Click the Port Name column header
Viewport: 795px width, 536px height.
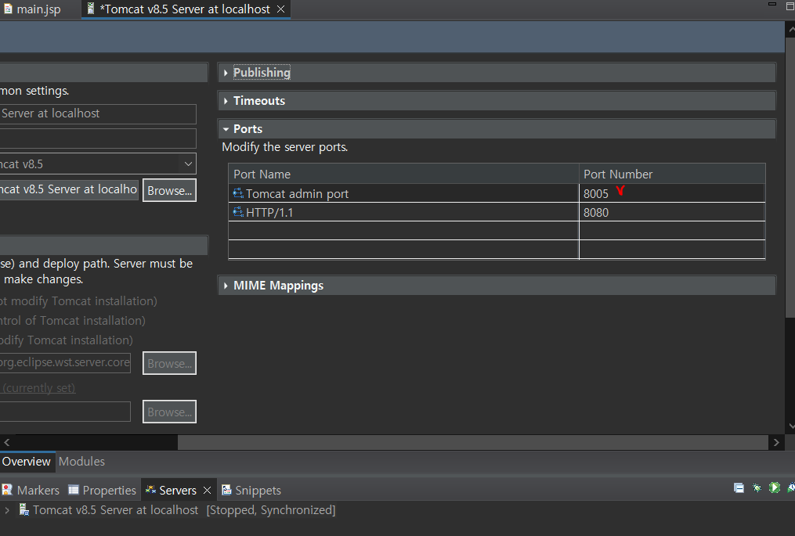pos(403,174)
